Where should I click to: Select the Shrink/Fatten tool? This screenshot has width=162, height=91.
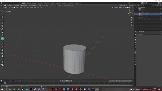(x=2, y=62)
